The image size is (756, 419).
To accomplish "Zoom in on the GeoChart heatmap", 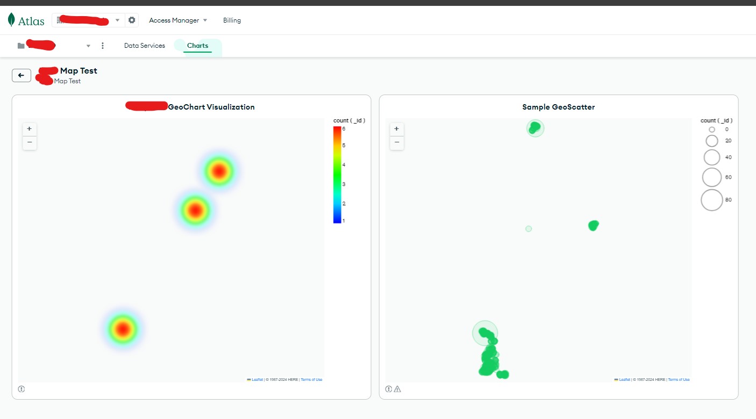I will point(29,129).
